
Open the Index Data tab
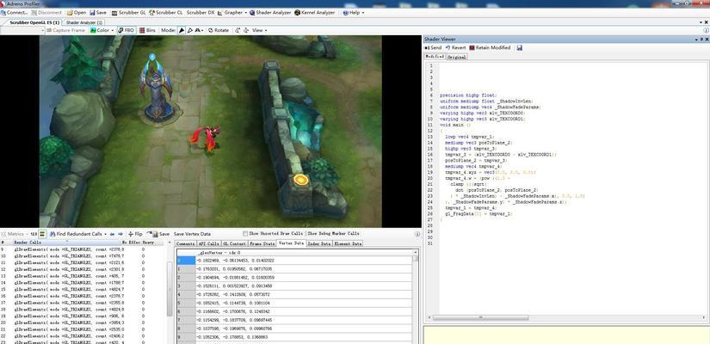[x=319, y=243]
